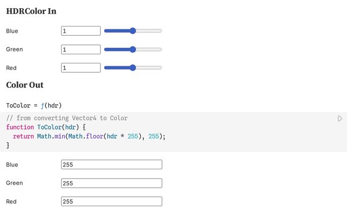Click the Green HDR number input
347x217 pixels.
pos(81,49)
